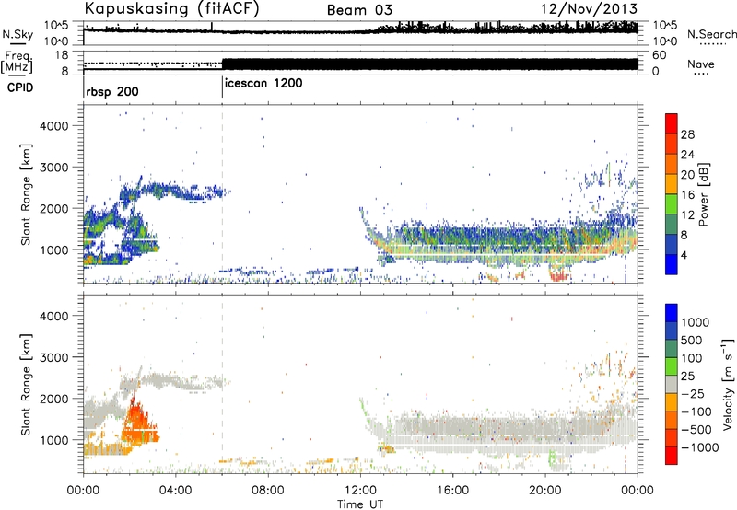Click the 60 value on Nave axis

[x=660, y=55]
